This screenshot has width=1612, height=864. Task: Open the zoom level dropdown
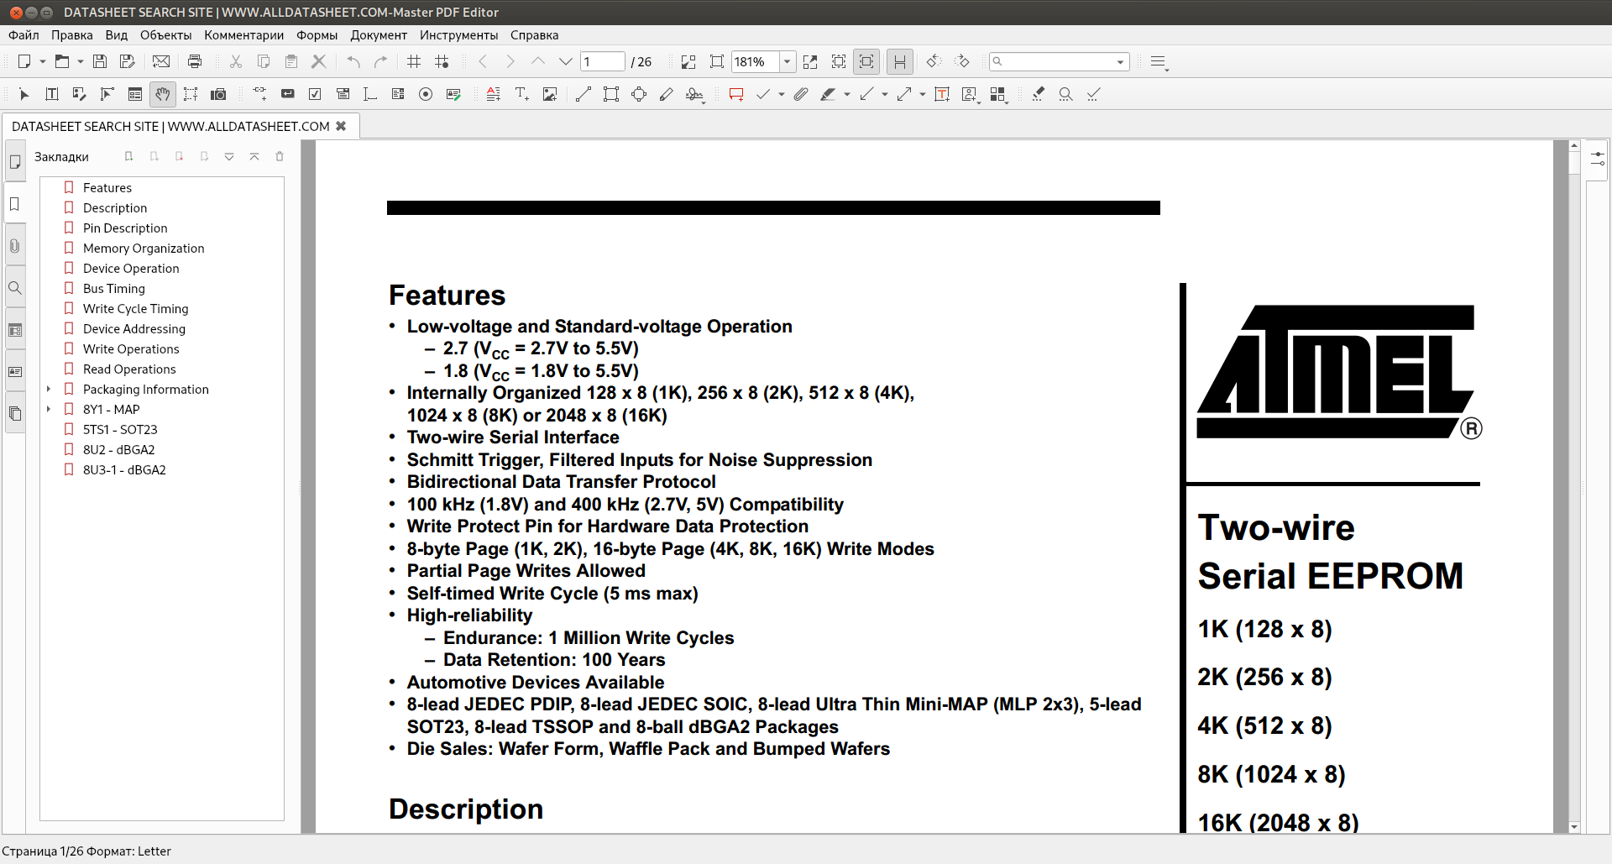tap(787, 61)
